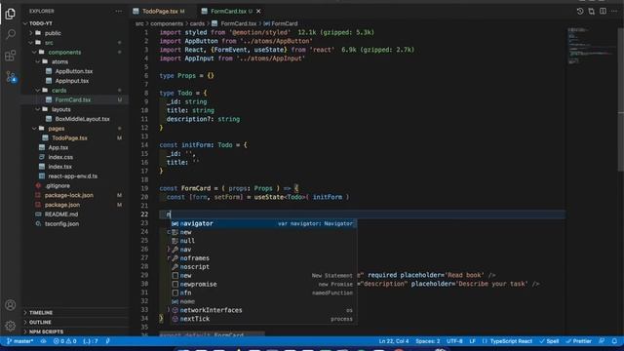
Task: Open AppInput.tsx in the explorer
Action: point(71,81)
